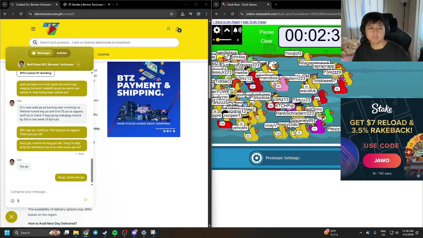
Task: Click the Pause button on duck race
Action: pyautogui.click(x=266, y=32)
